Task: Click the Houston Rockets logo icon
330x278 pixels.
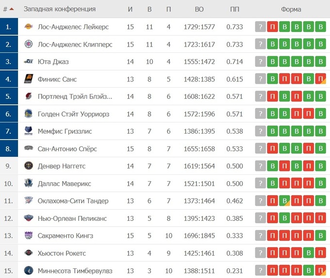Action: [28, 253]
